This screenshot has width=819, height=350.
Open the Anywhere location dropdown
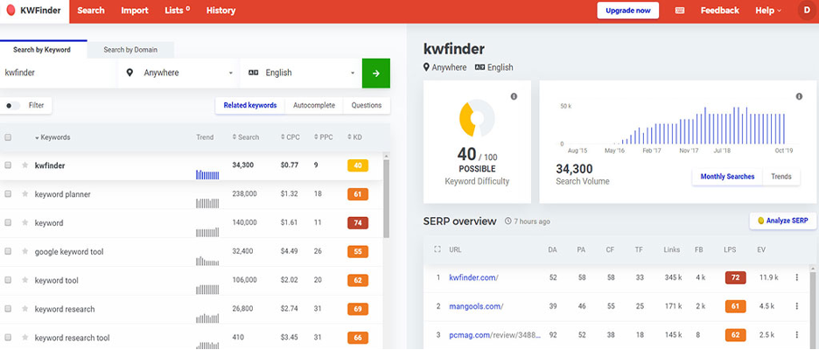[x=179, y=73]
